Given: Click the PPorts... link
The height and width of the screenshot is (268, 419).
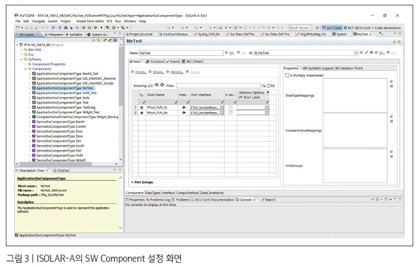Looking at the screenshot, I should (141, 72).
